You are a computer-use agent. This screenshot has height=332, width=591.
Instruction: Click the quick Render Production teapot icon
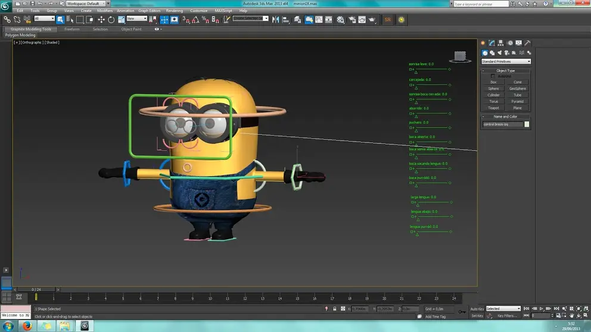tap(372, 19)
